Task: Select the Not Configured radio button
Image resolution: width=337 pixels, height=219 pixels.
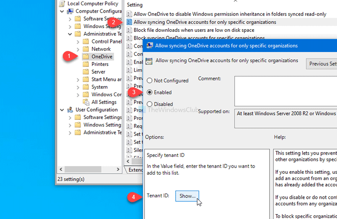Action: pos(149,80)
